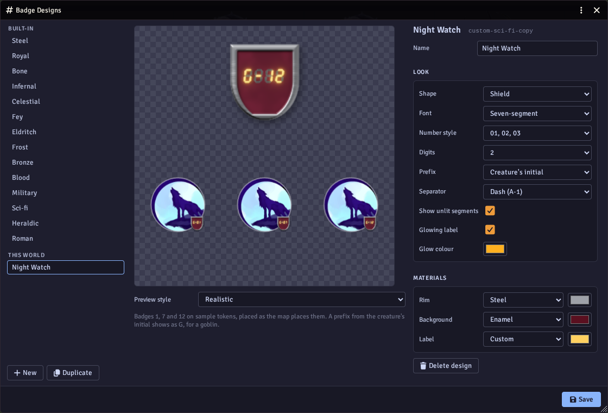Image resolution: width=608 pixels, height=413 pixels.
Task: Click the hash icon beside Badge Designs title
Action: 9,10
